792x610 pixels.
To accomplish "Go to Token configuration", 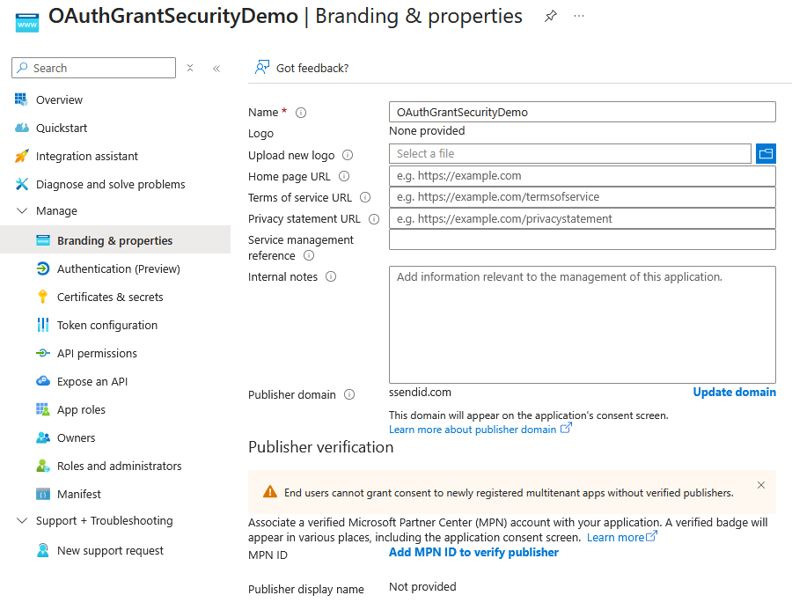I will pyautogui.click(x=106, y=326).
